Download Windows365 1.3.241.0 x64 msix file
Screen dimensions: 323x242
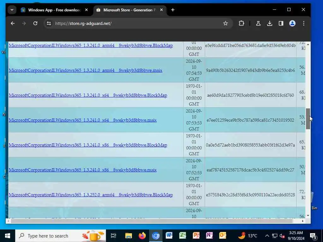(x=83, y=120)
